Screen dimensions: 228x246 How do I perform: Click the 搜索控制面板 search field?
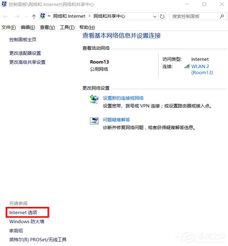click(194, 16)
